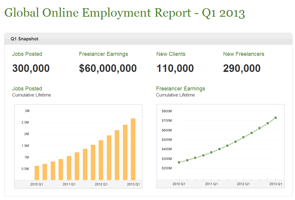Click the $200M axis label

(x=167, y=168)
